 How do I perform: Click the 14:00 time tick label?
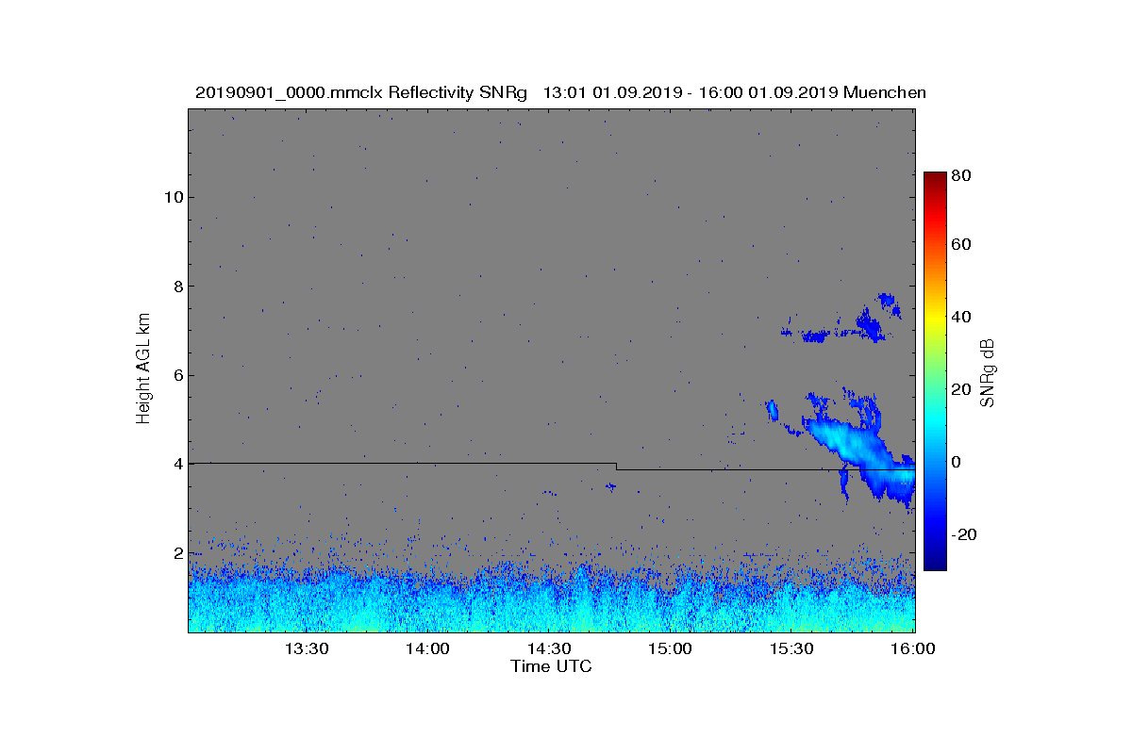(x=428, y=648)
